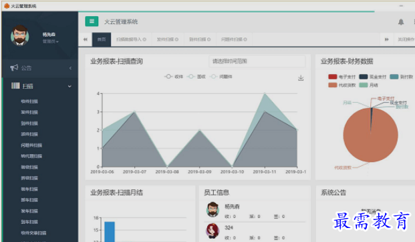Screen dimensions: 415x242
Task: Open 到件扫描 in the sidebar menu
Action: pos(29,123)
